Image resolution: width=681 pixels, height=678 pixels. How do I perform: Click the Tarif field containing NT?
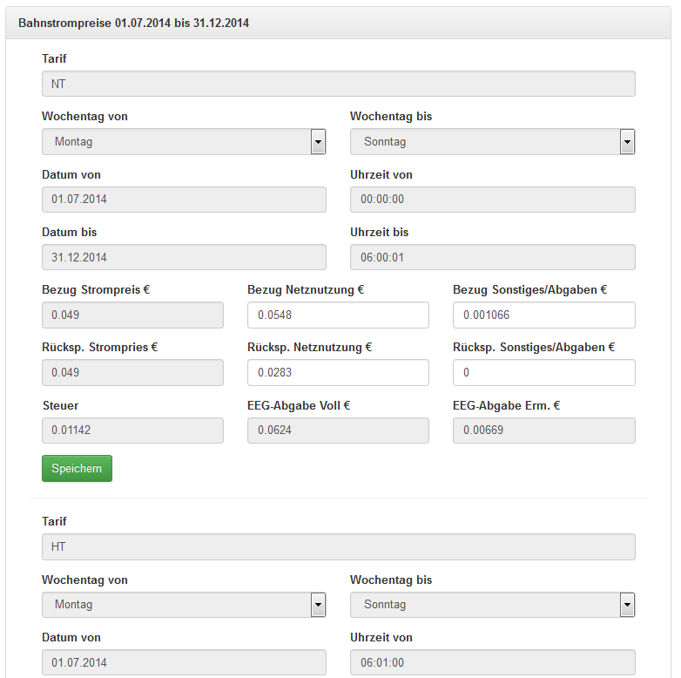(339, 84)
